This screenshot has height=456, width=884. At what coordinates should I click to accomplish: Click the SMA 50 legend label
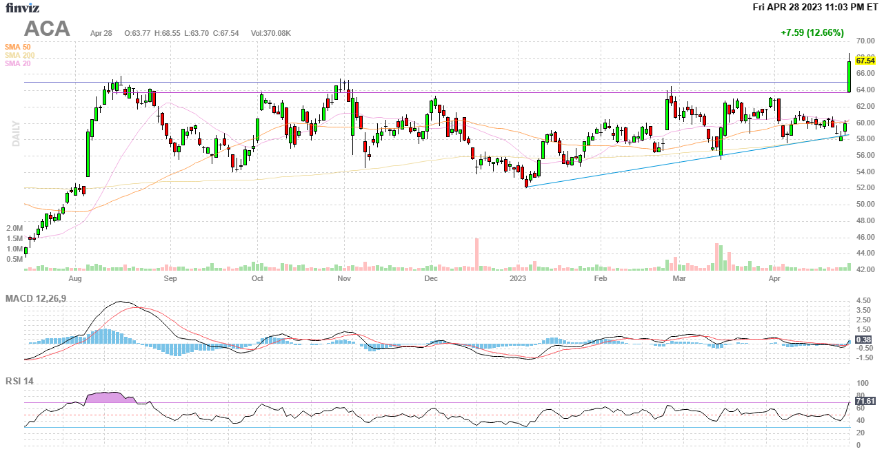[17, 47]
